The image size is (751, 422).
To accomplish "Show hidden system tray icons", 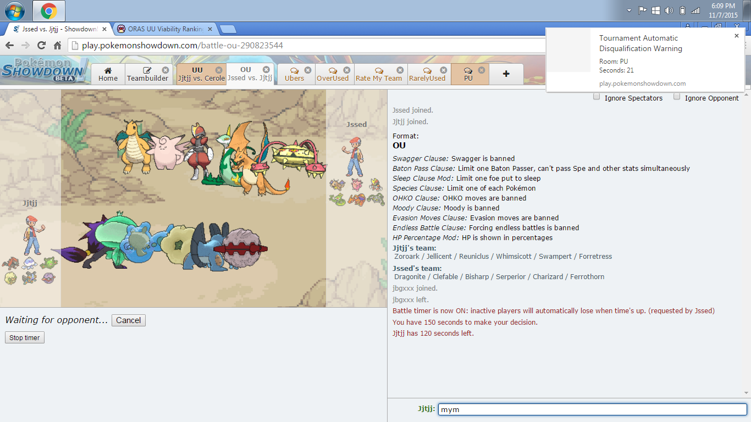I will pyautogui.click(x=629, y=10).
